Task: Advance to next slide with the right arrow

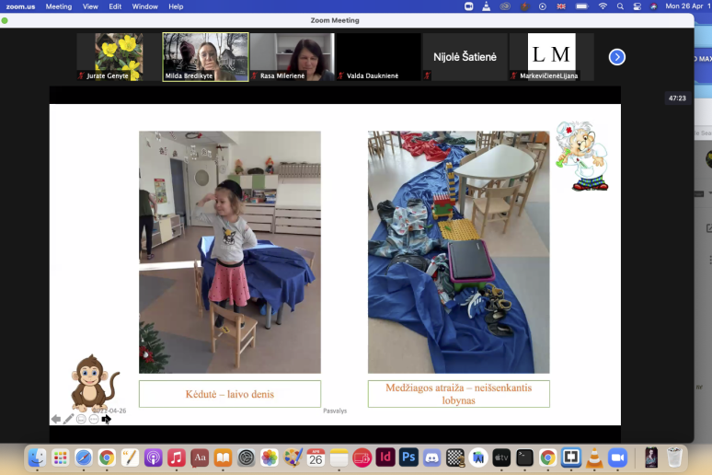Action: [107, 419]
